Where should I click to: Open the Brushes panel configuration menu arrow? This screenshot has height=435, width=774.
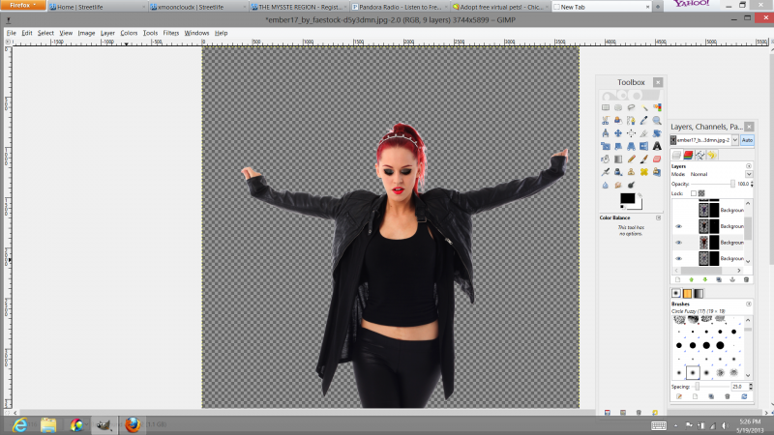click(x=748, y=304)
